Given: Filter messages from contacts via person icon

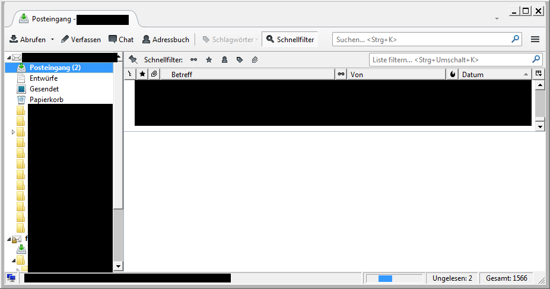Looking at the screenshot, I should (224, 60).
